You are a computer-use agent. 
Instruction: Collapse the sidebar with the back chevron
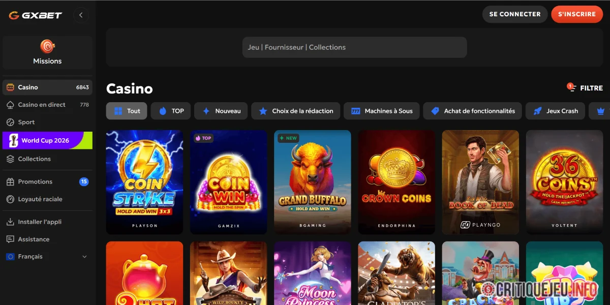click(81, 15)
